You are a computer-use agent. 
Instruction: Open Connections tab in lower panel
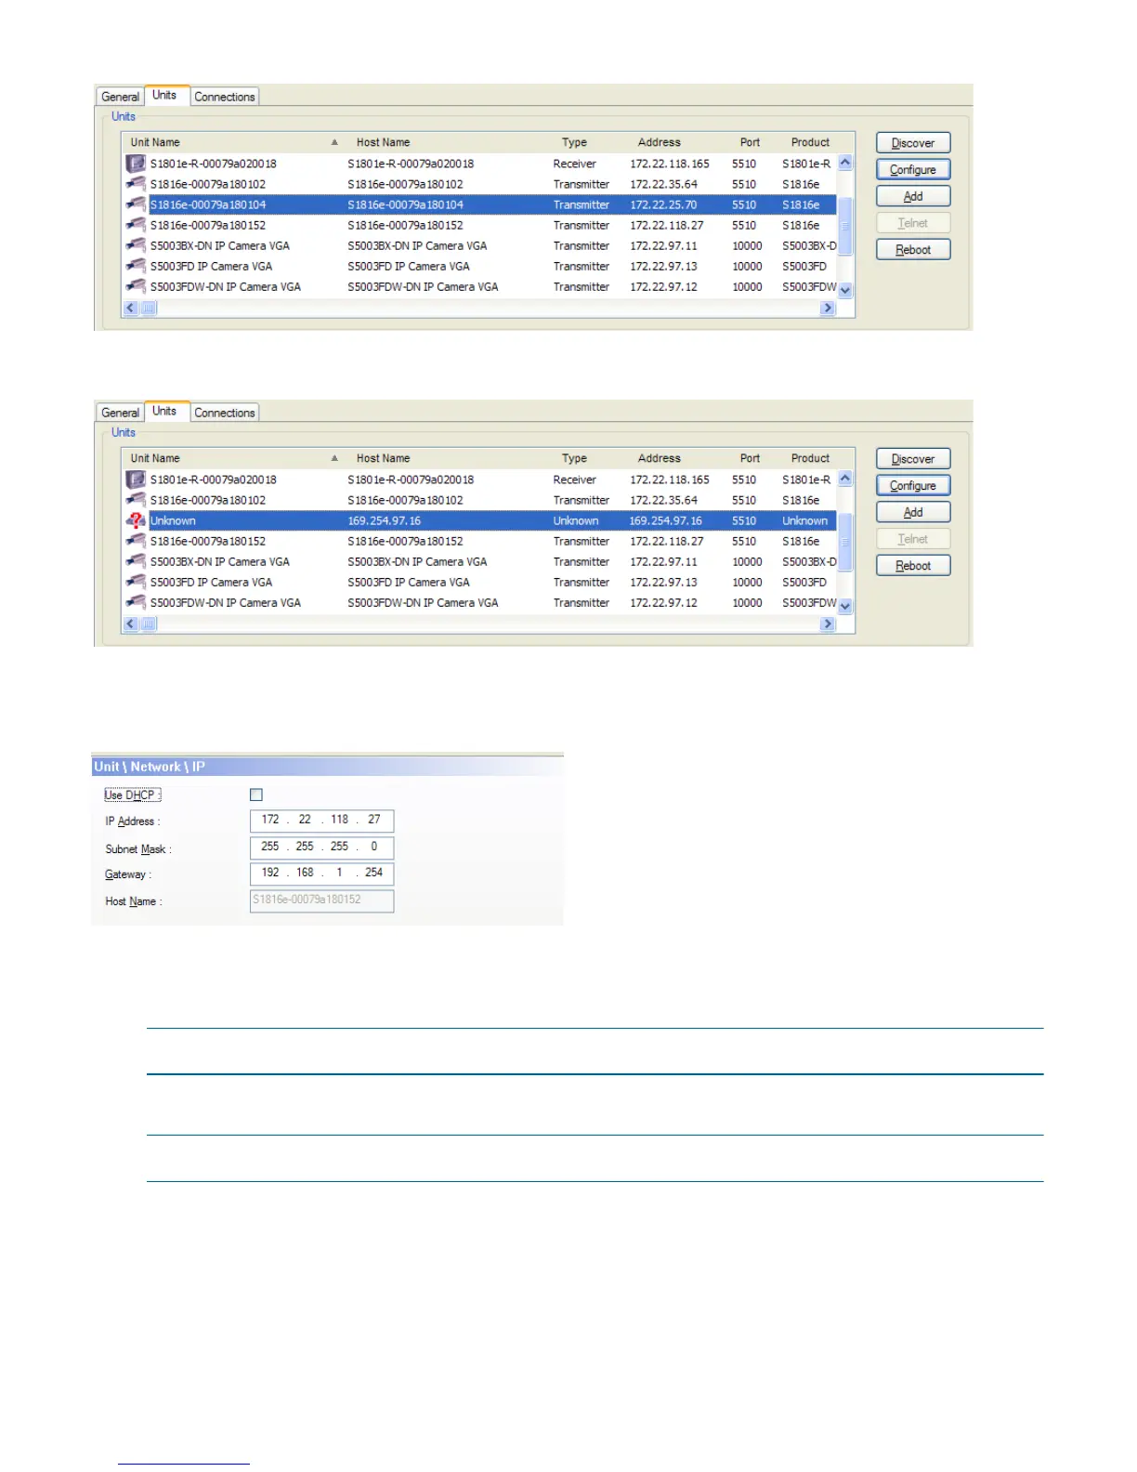pyautogui.click(x=224, y=413)
